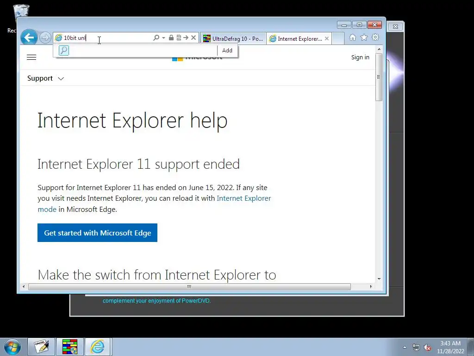
Task: Open the Favorites star
Action: (x=364, y=38)
